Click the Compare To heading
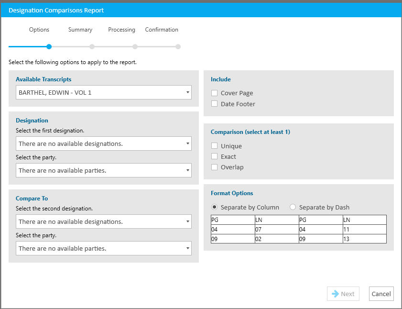Screen dimensions: 402x309 (x=32, y=199)
